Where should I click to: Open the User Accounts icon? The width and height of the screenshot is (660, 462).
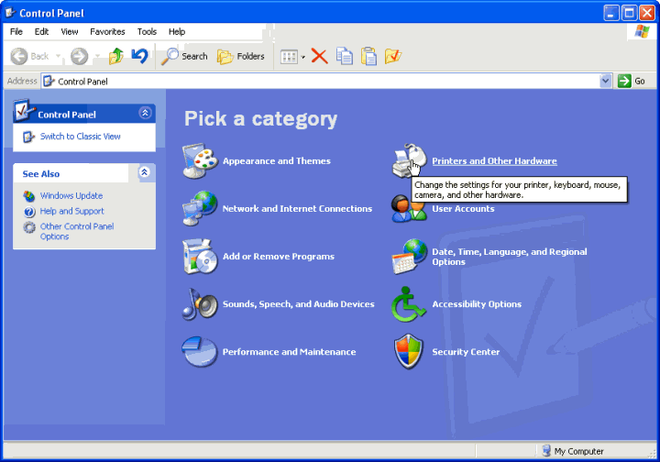coord(409,209)
